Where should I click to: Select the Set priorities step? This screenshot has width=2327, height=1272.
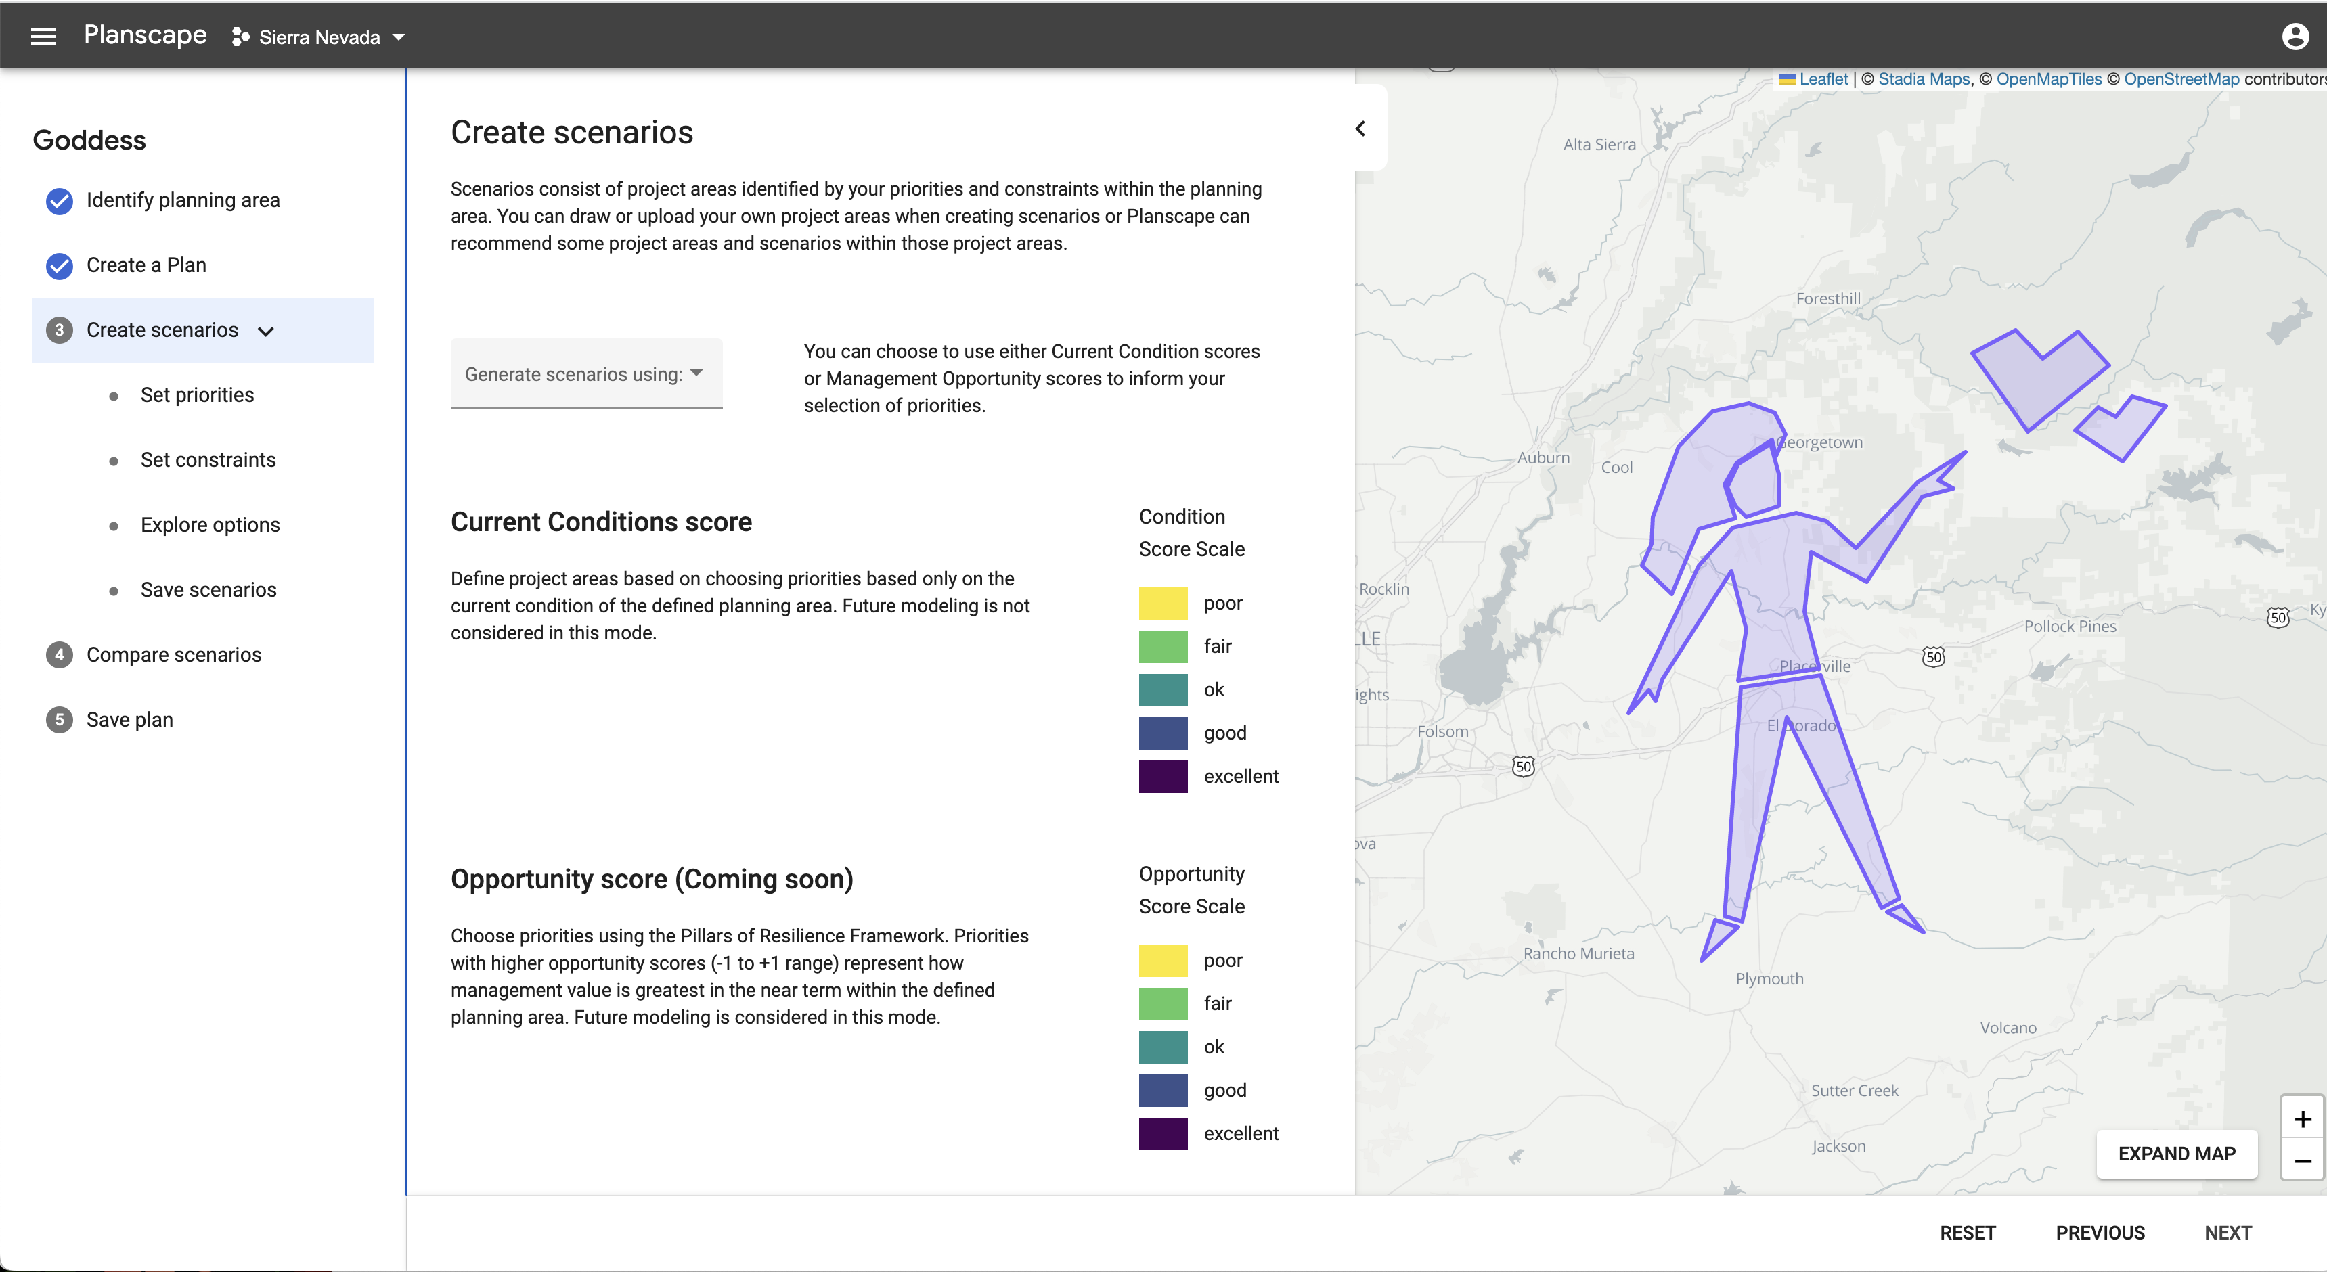196,394
